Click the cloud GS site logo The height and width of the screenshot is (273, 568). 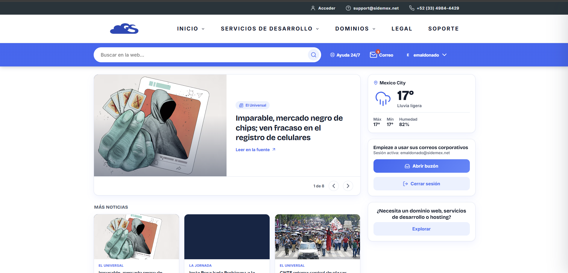[124, 28]
